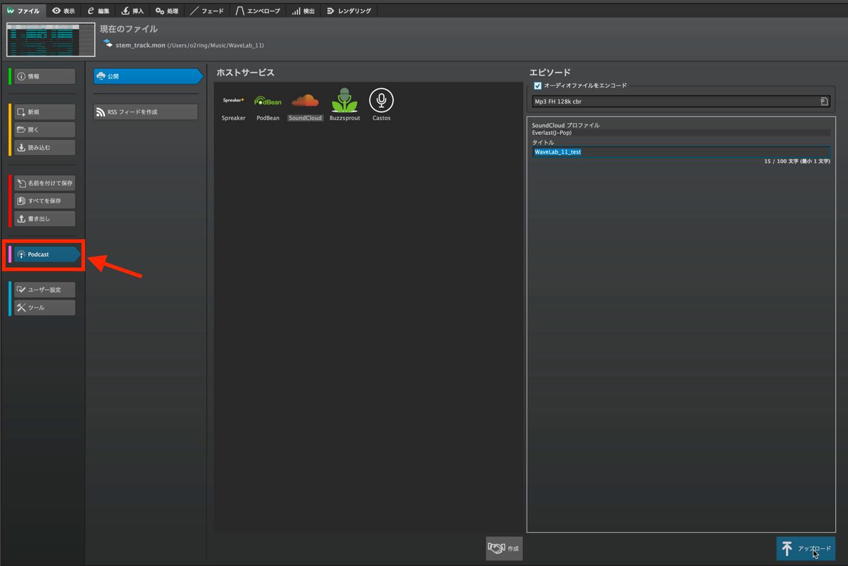The width and height of the screenshot is (848, 566).
Task: Select the Castos microphone icon
Action: click(381, 100)
